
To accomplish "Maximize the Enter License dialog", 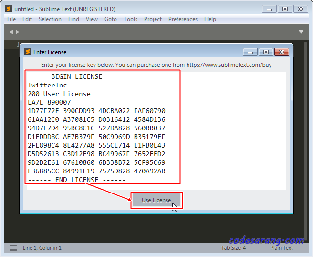I will [x=266, y=52].
